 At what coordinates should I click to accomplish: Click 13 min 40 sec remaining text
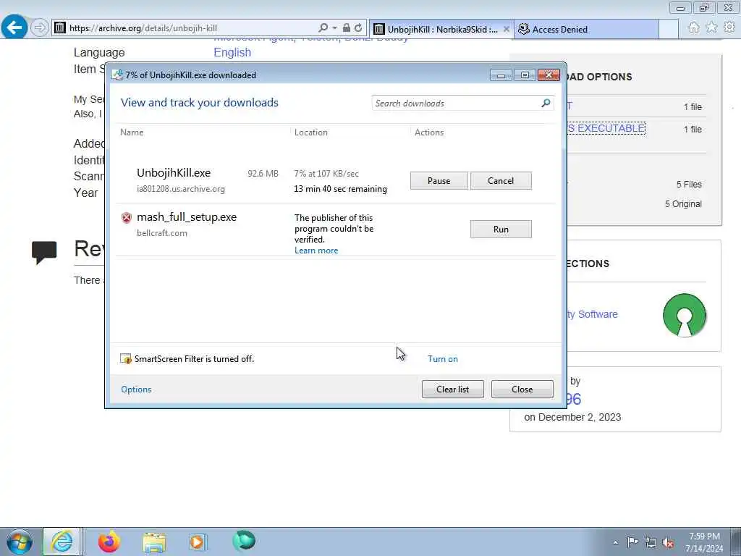point(340,189)
